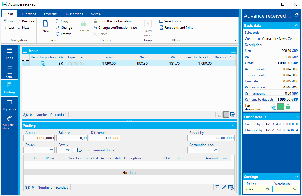Click the Items sum sigma icon

[219, 115]
